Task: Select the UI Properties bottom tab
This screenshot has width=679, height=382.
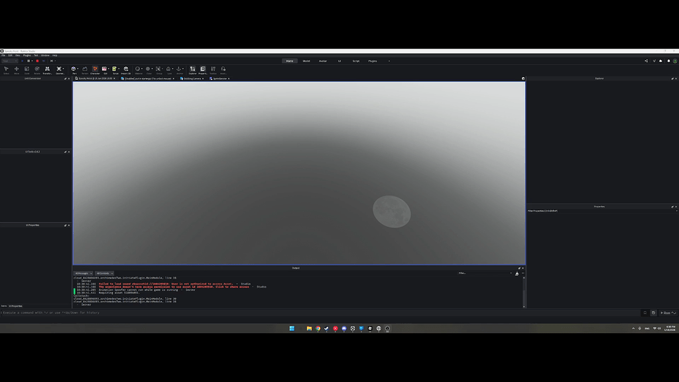Action: [x=16, y=306]
